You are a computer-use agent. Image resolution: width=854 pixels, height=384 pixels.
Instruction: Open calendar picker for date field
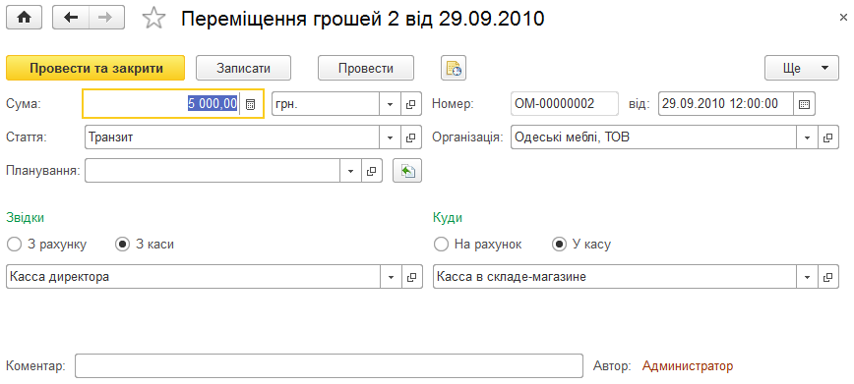804,104
